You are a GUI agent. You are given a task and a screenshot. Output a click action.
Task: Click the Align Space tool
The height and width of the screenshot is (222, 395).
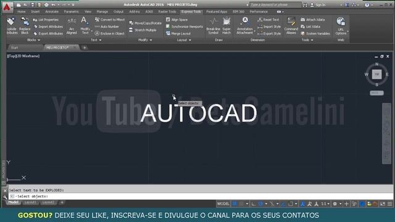177,20
